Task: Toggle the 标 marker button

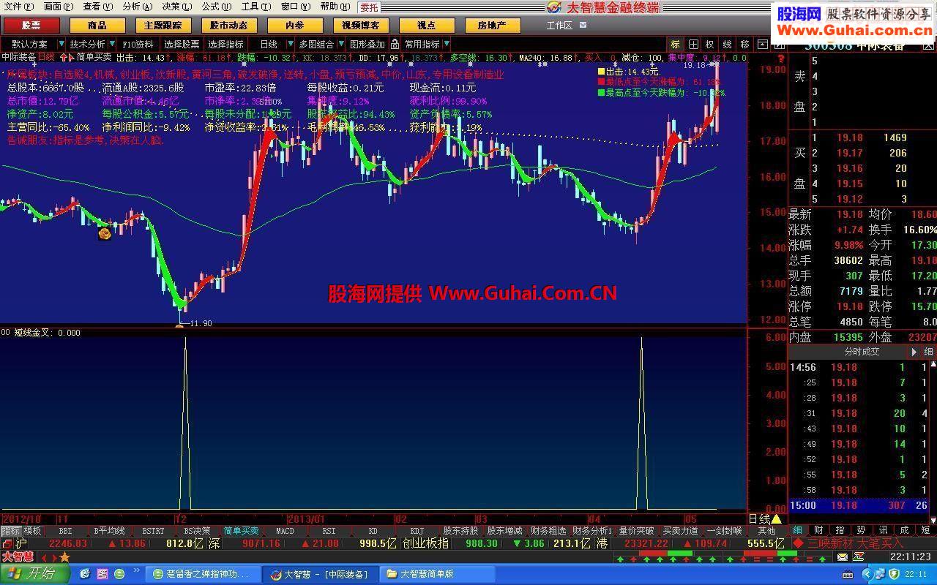Action: click(x=675, y=44)
